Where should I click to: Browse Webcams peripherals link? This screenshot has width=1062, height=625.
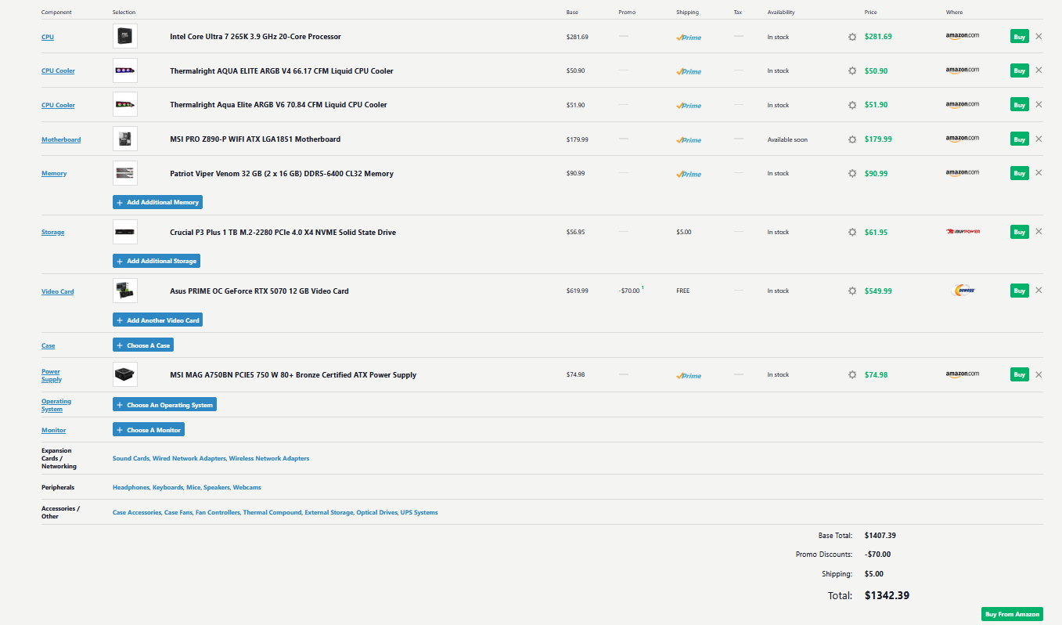[247, 487]
